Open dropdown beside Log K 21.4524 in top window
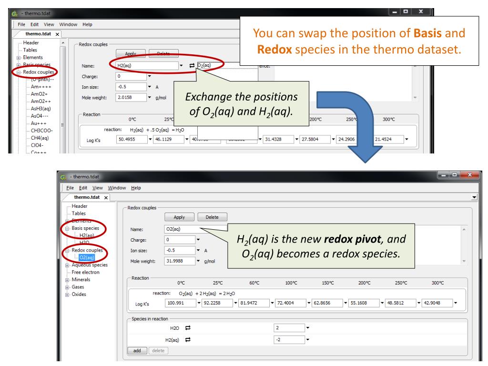This screenshot has height=366, width=488. [x=407, y=139]
